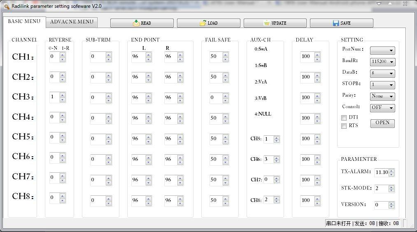Click the CH1 sub-trim input field
417x232 pixels.
[x=98, y=56]
